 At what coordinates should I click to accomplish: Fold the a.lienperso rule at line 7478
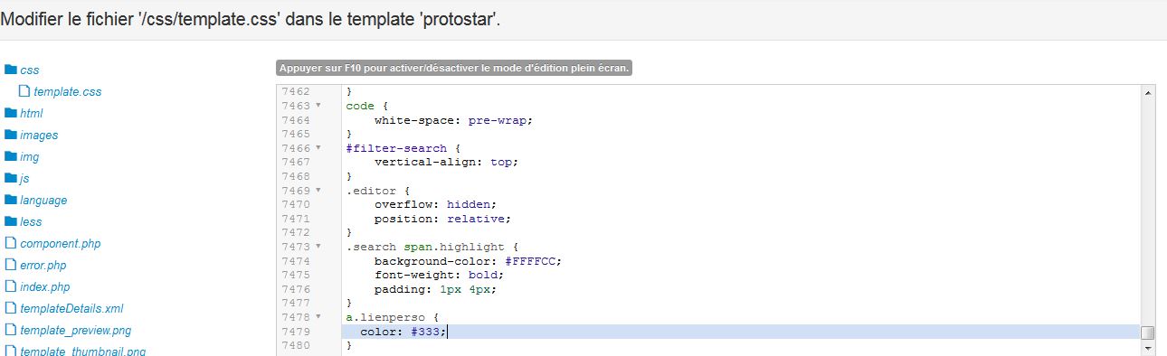pos(318,317)
